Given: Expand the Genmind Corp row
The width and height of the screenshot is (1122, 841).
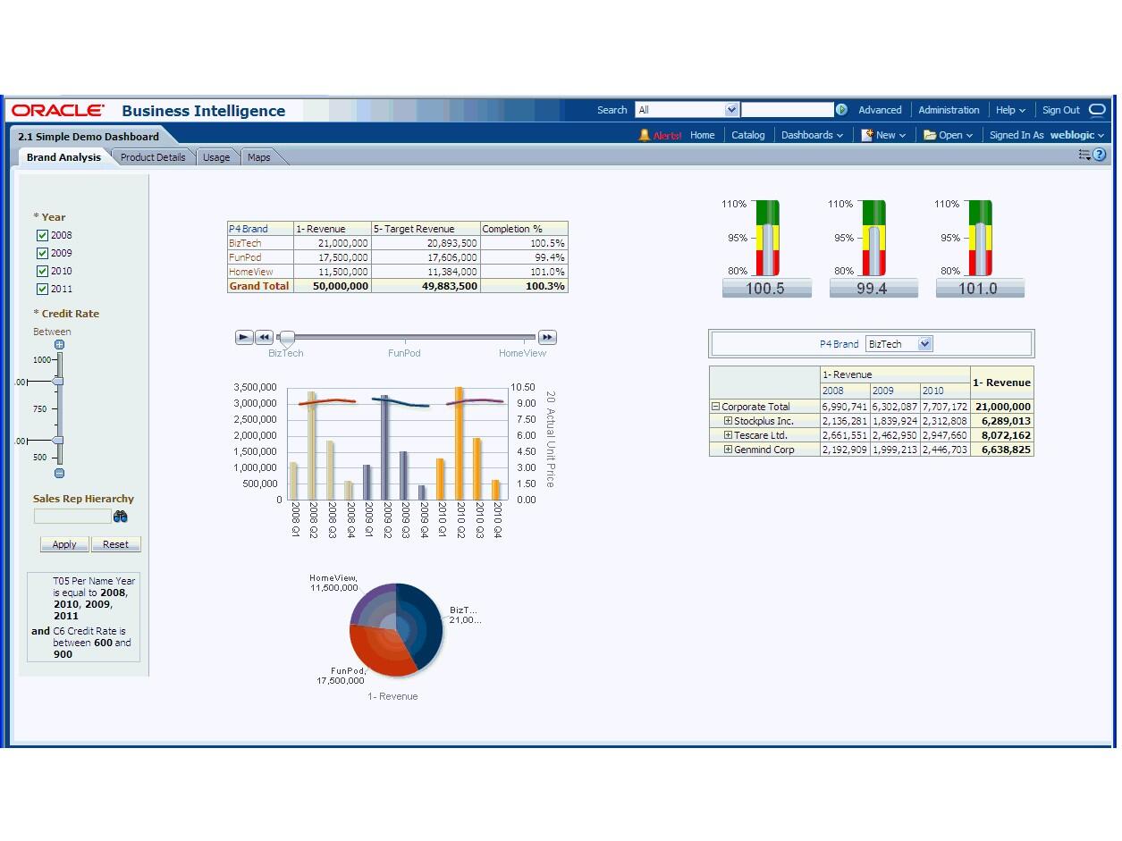Looking at the screenshot, I should [x=728, y=450].
